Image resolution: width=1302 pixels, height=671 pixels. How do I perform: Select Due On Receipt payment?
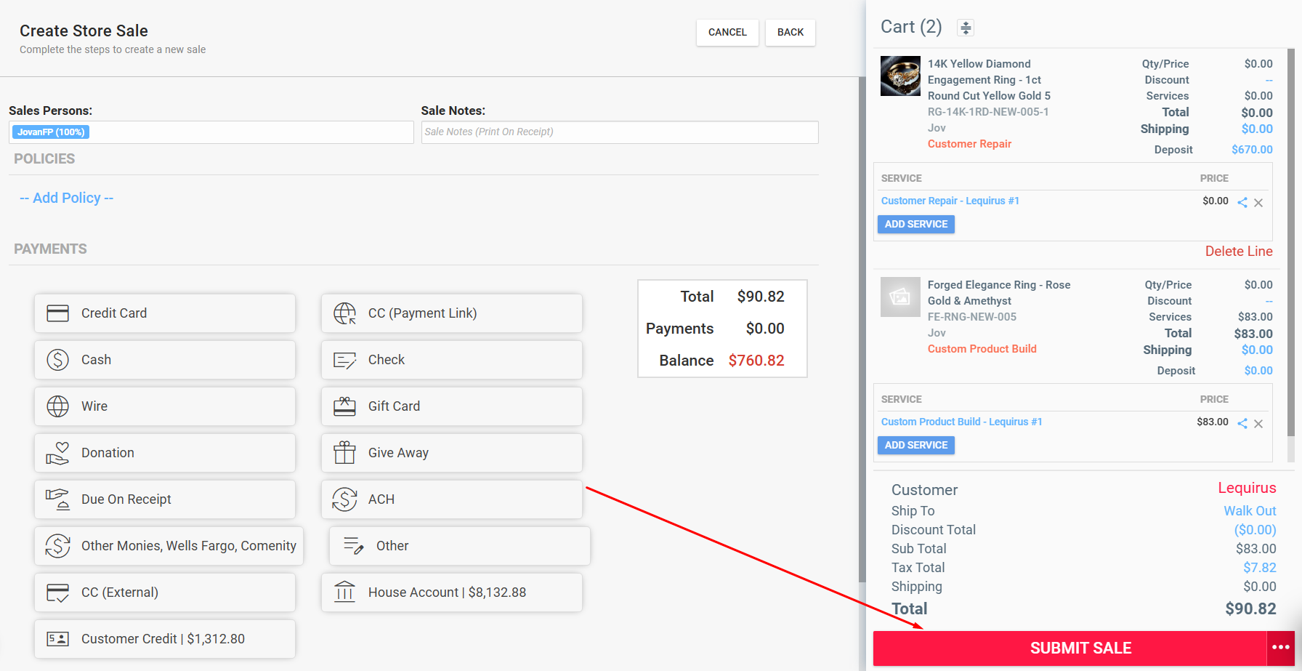165,499
